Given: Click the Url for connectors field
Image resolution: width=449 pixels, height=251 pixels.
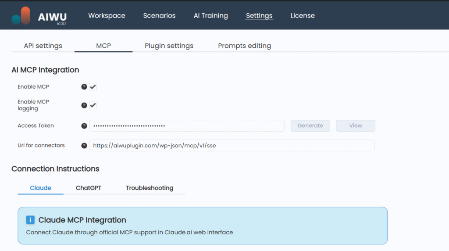Looking at the screenshot, I should [232, 146].
